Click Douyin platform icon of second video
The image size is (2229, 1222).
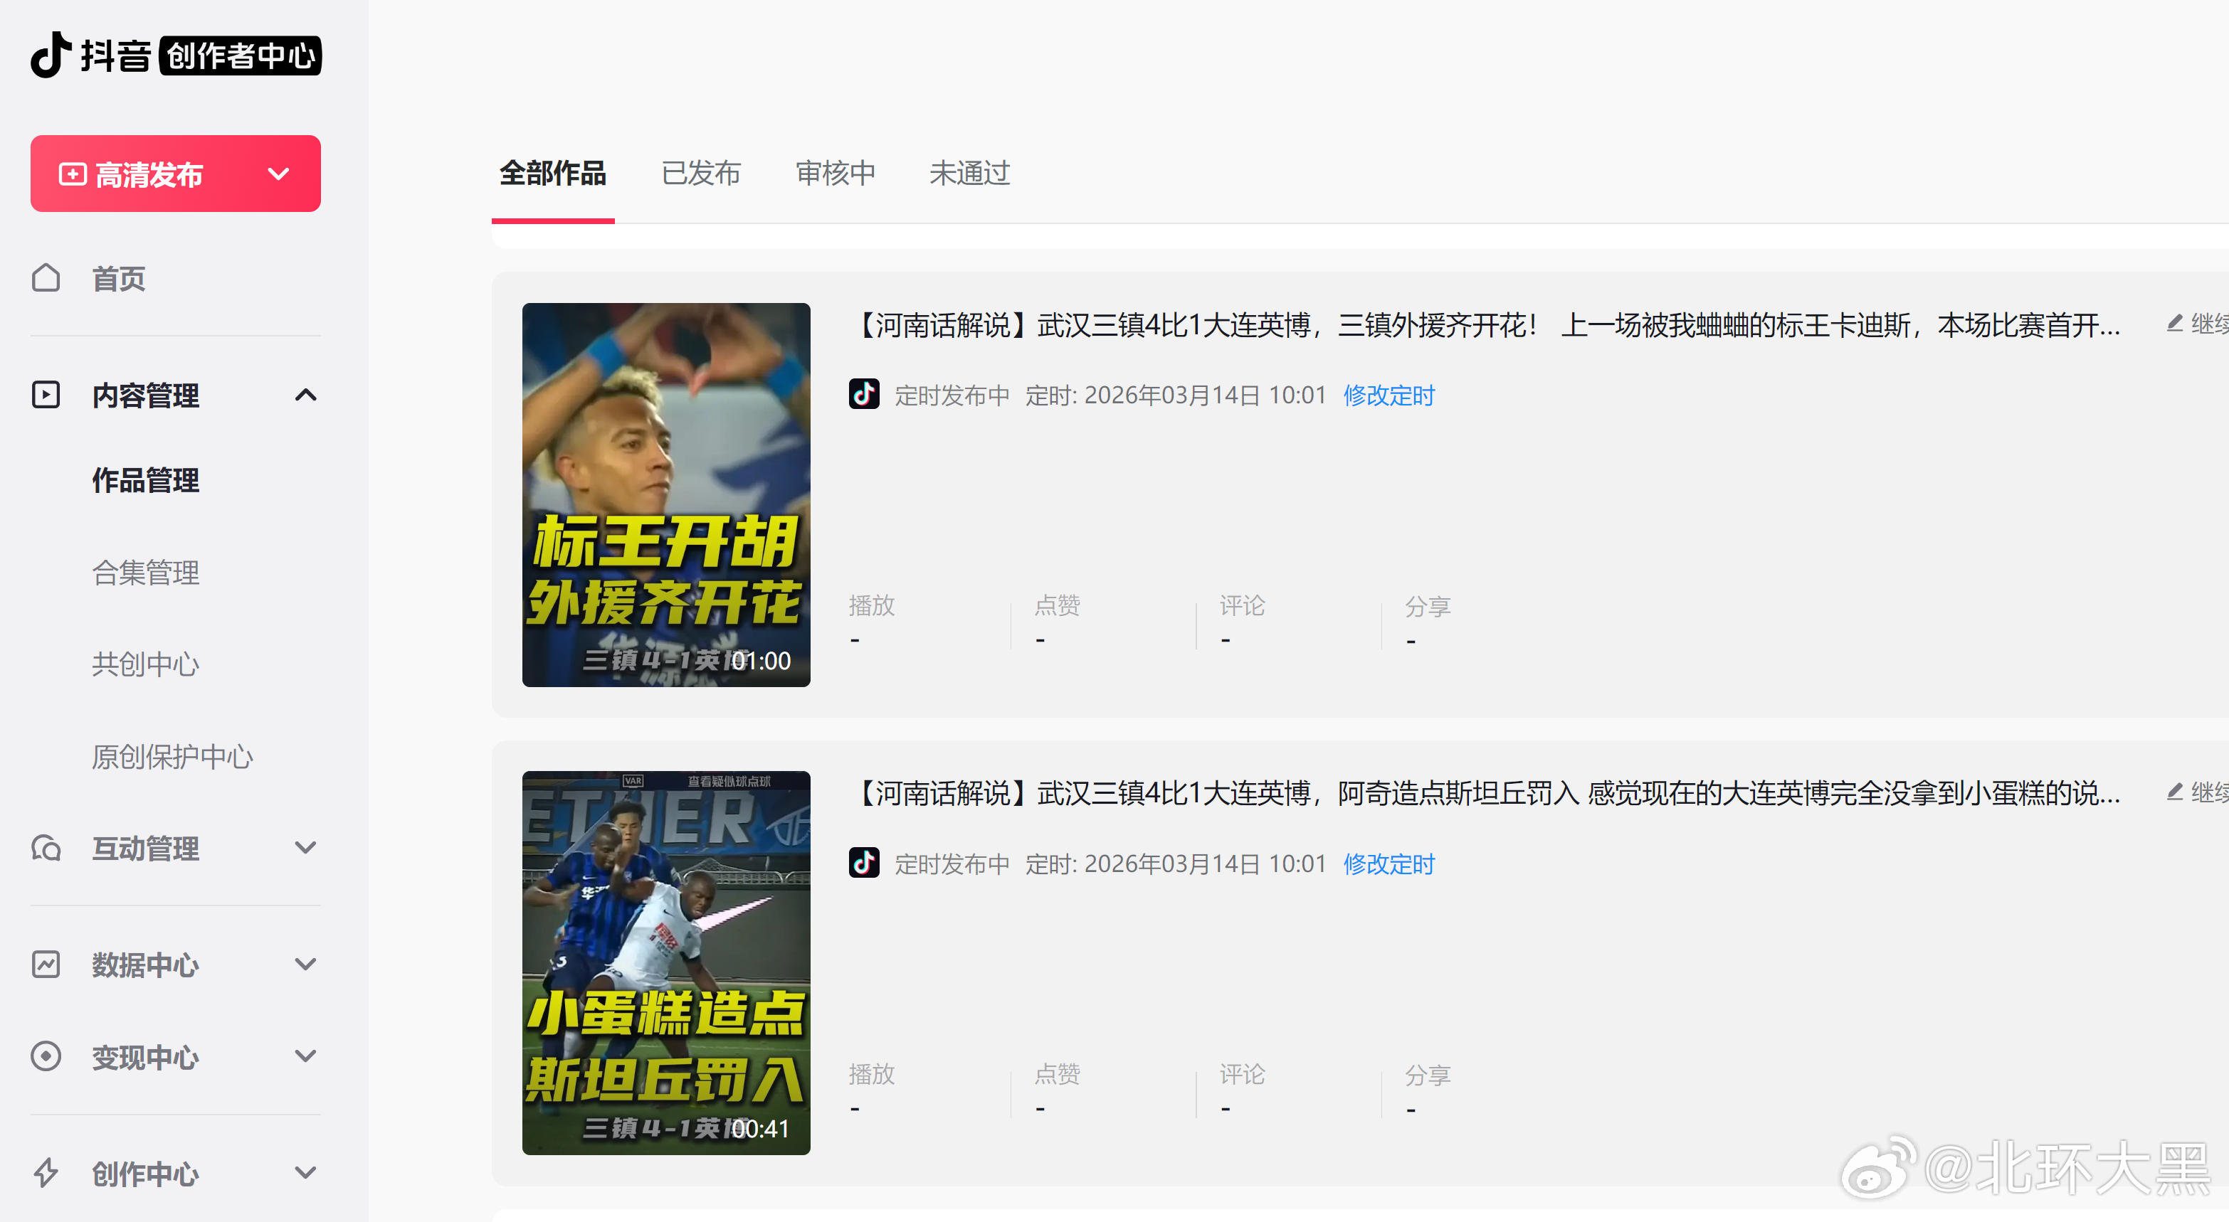pos(863,863)
